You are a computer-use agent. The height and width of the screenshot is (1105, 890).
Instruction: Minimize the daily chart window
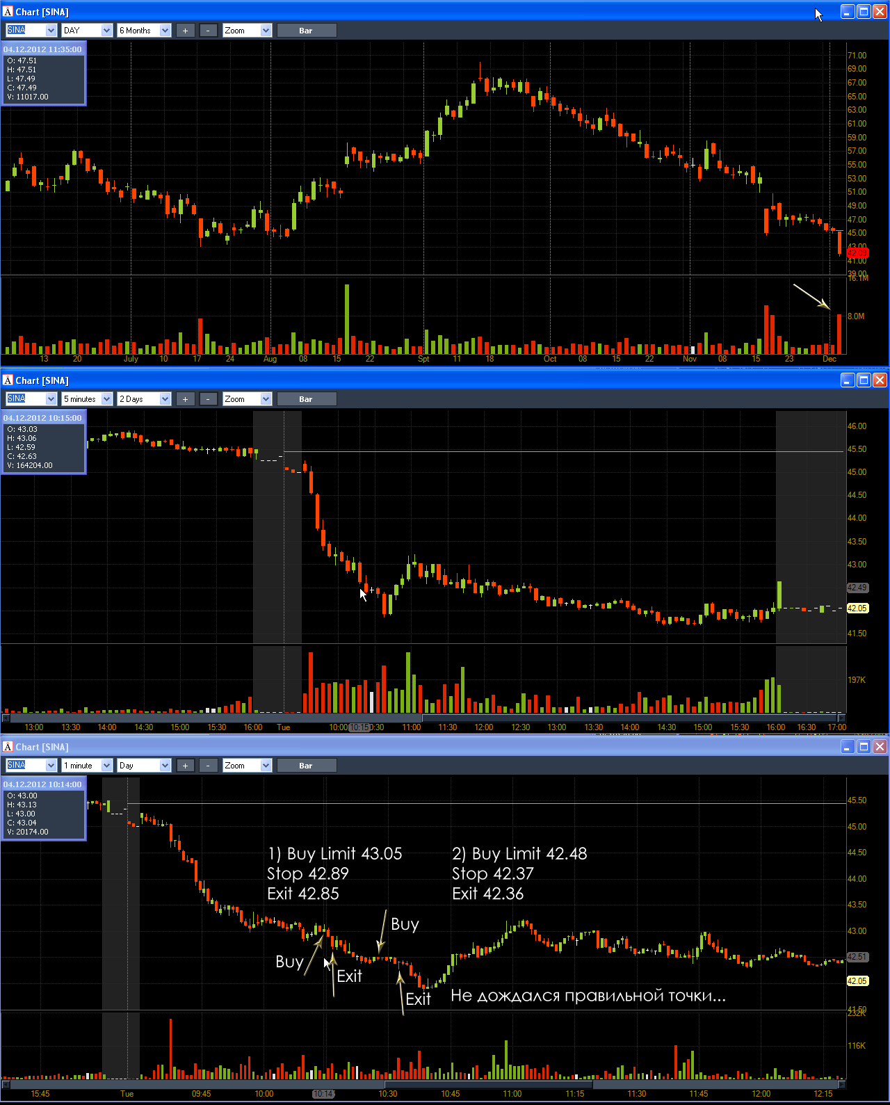[848, 12]
